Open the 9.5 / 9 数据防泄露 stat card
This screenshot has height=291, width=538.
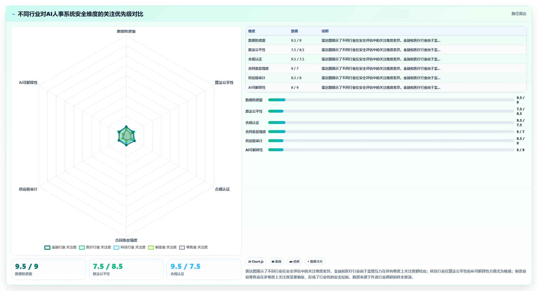(49, 269)
